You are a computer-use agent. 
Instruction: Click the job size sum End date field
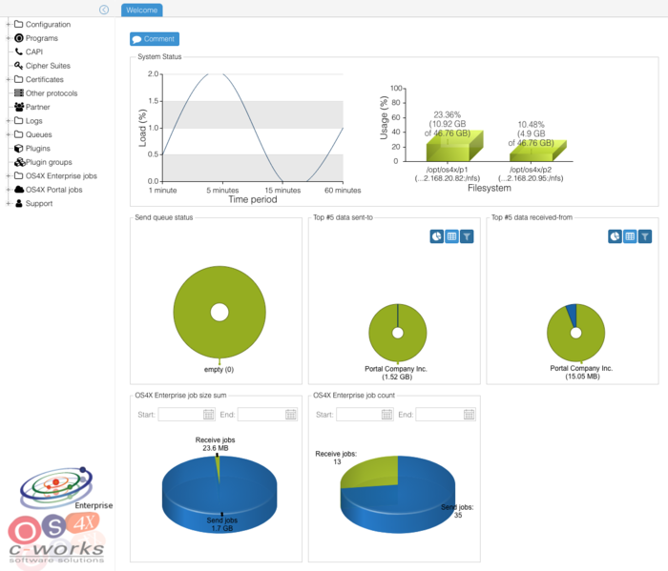point(261,415)
